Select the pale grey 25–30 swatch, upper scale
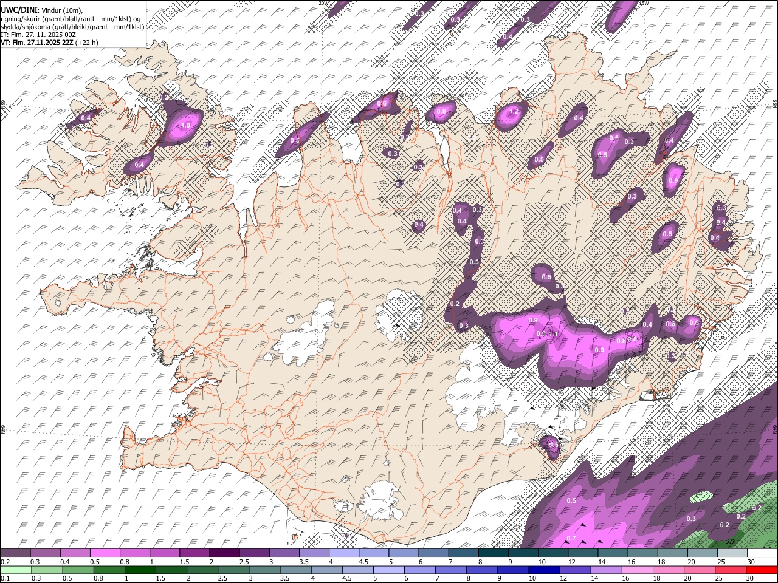The width and height of the screenshot is (778, 583). click(x=732, y=553)
